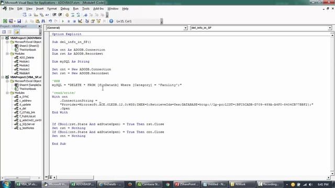Close the Project Explorer pane

click(x=40, y=26)
